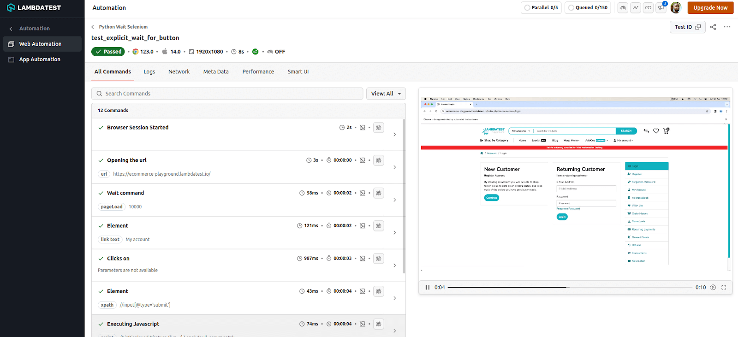Click screenshot icon for Executing Javascript row
738x337 pixels.
[x=363, y=324]
